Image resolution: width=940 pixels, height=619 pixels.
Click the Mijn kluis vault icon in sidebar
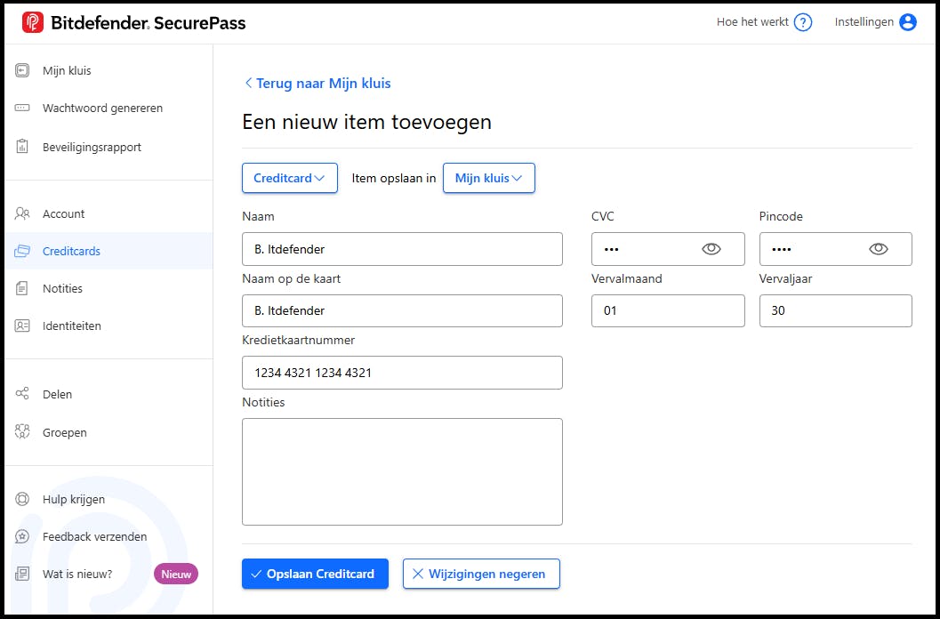[22, 70]
